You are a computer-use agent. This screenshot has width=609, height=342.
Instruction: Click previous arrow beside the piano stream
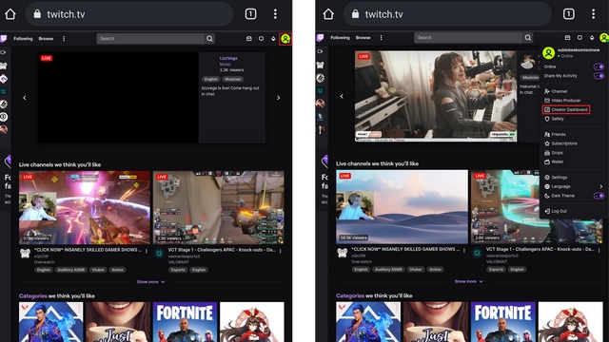342,96
